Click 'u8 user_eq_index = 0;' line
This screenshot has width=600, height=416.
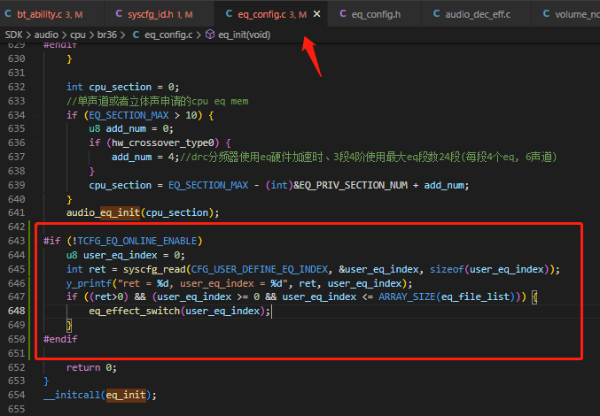[x=126, y=255]
